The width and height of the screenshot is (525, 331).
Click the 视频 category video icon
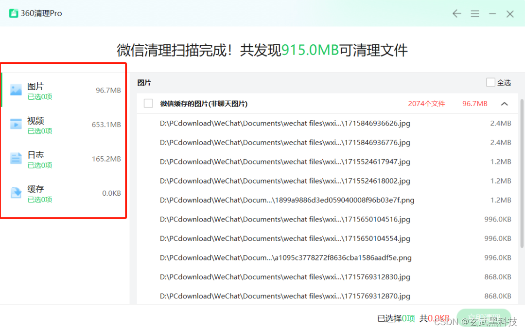16,124
